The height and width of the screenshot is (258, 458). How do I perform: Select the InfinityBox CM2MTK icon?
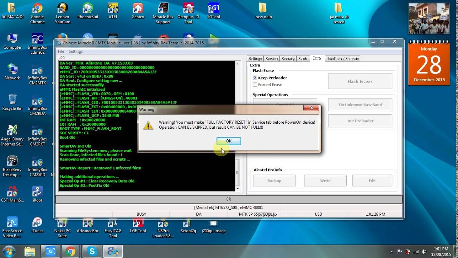point(37,75)
